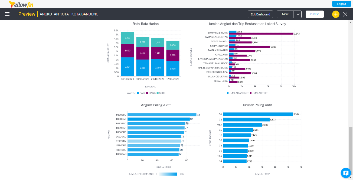Toggle JUMLAH ANGKOT legend marker
This screenshot has width=353, height=180.
[x=228, y=93]
